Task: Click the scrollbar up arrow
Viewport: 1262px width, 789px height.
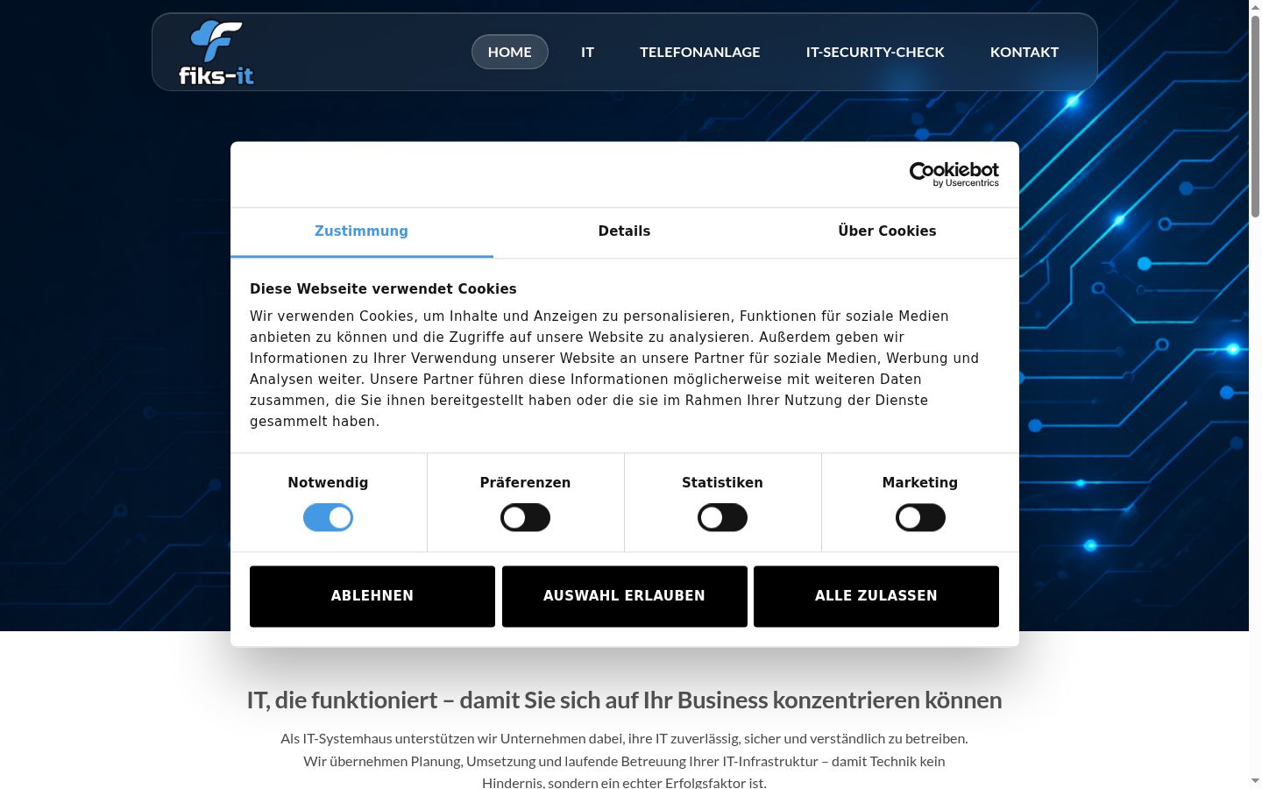Action: coord(1255,7)
